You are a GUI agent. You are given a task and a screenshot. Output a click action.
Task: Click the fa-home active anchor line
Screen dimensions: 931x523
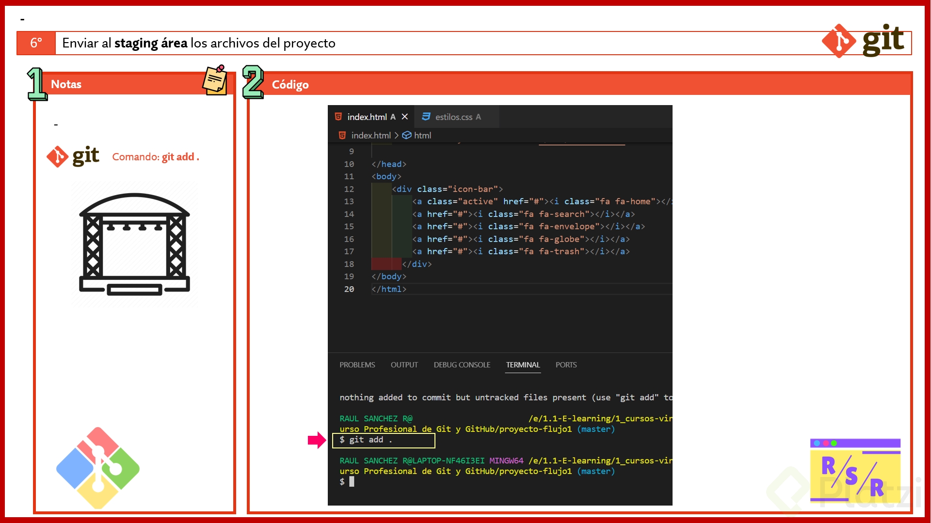tap(542, 201)
